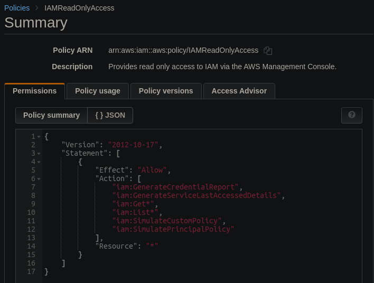Click the "Action" key on line 6

point(112,178)
